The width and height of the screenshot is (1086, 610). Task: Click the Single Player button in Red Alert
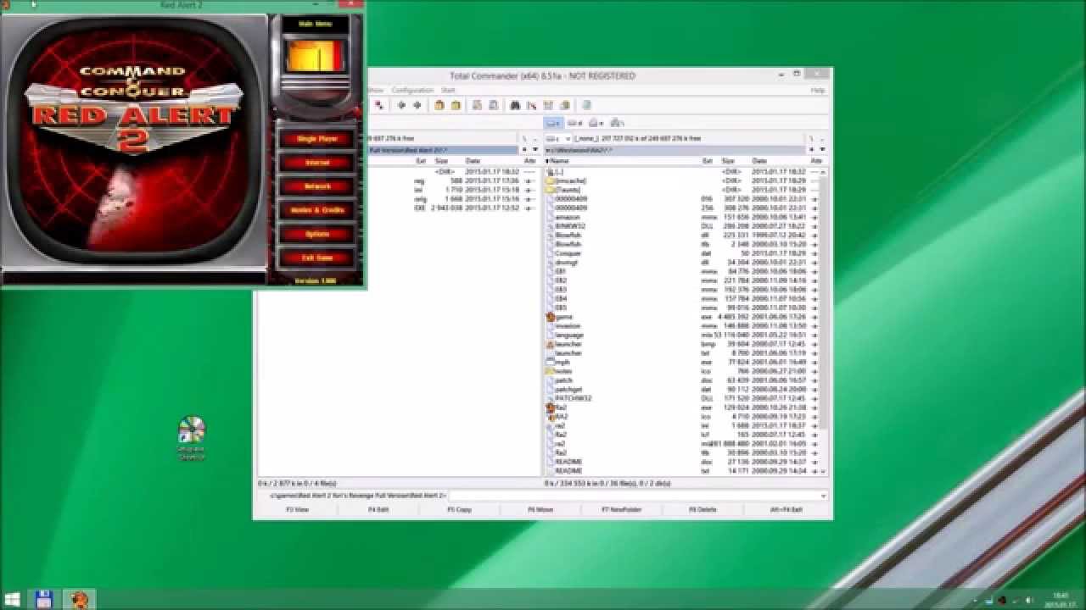[317, 138]
